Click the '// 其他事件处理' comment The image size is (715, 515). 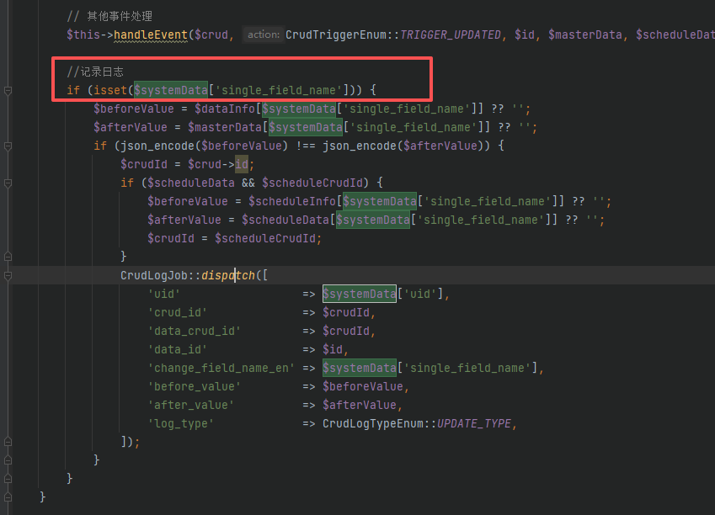click(109, 16)
